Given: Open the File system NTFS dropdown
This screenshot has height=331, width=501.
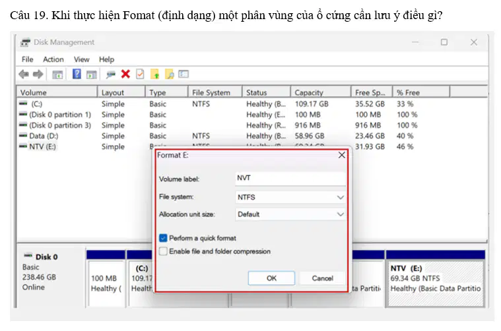Looking at the screenshot, I should (290, 197).
